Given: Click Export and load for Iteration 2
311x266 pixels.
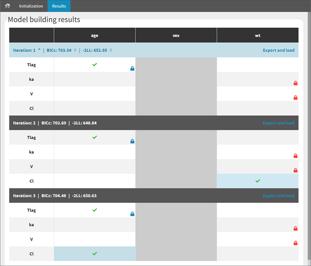Looking at the screenshot, I should coord(278,123).
